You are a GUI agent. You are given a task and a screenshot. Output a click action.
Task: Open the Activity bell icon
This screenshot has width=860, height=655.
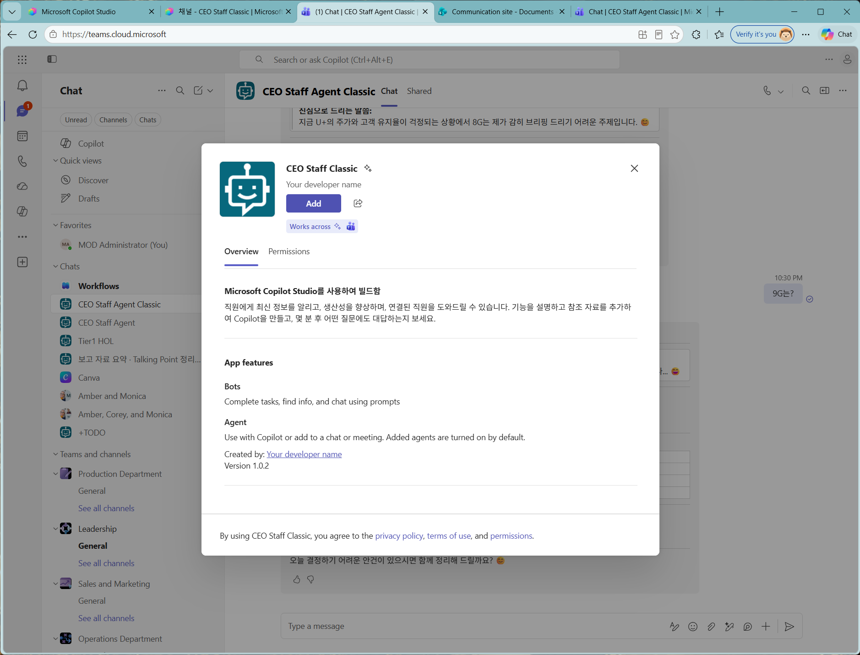tap(22, 86)
